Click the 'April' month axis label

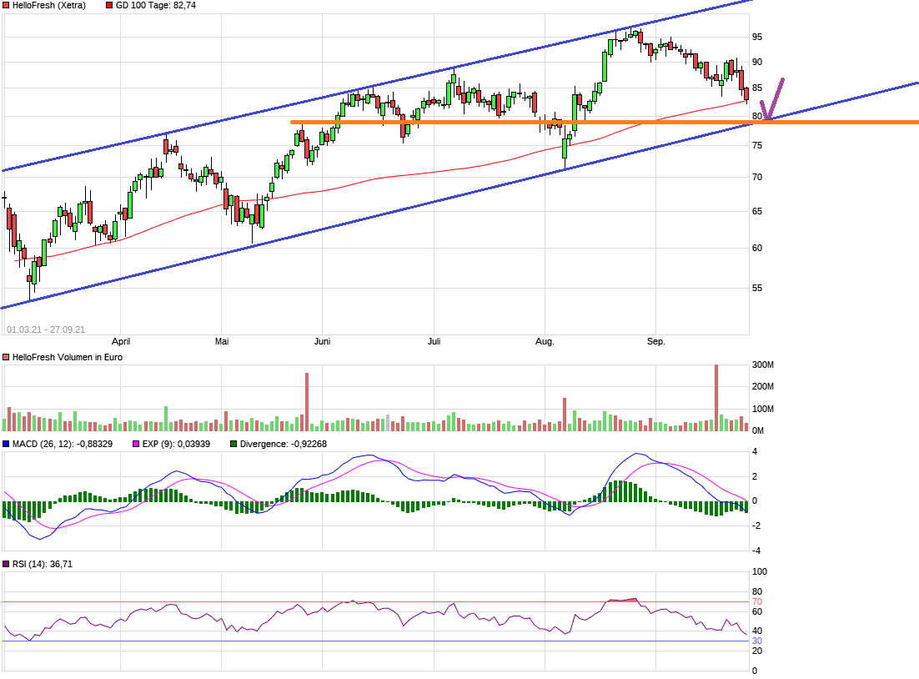click(x=121, y=341)
